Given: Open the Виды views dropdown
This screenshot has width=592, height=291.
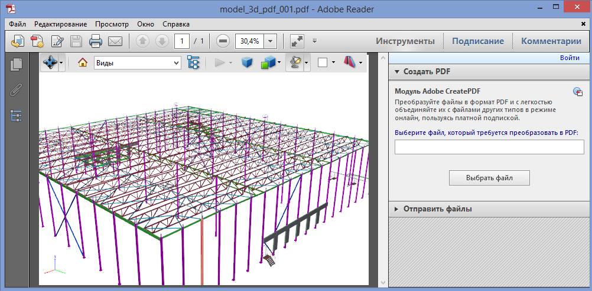Looking at the screenshot, I should 138,62.
